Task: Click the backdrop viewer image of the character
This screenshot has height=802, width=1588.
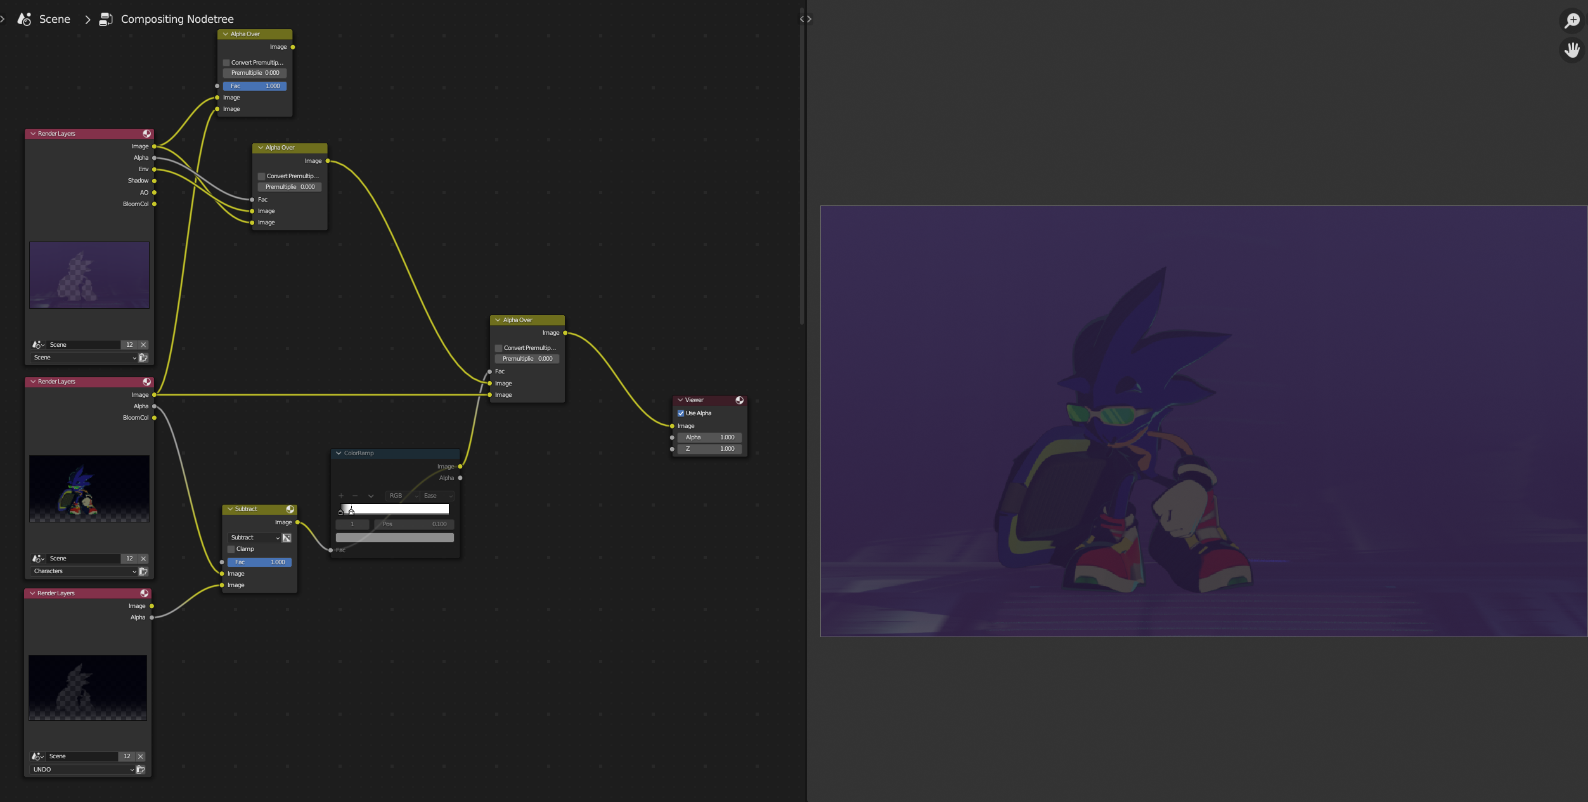Action: (1204, 421)
